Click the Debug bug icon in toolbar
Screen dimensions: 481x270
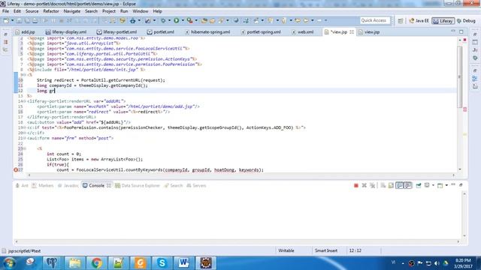coord(163,20)
